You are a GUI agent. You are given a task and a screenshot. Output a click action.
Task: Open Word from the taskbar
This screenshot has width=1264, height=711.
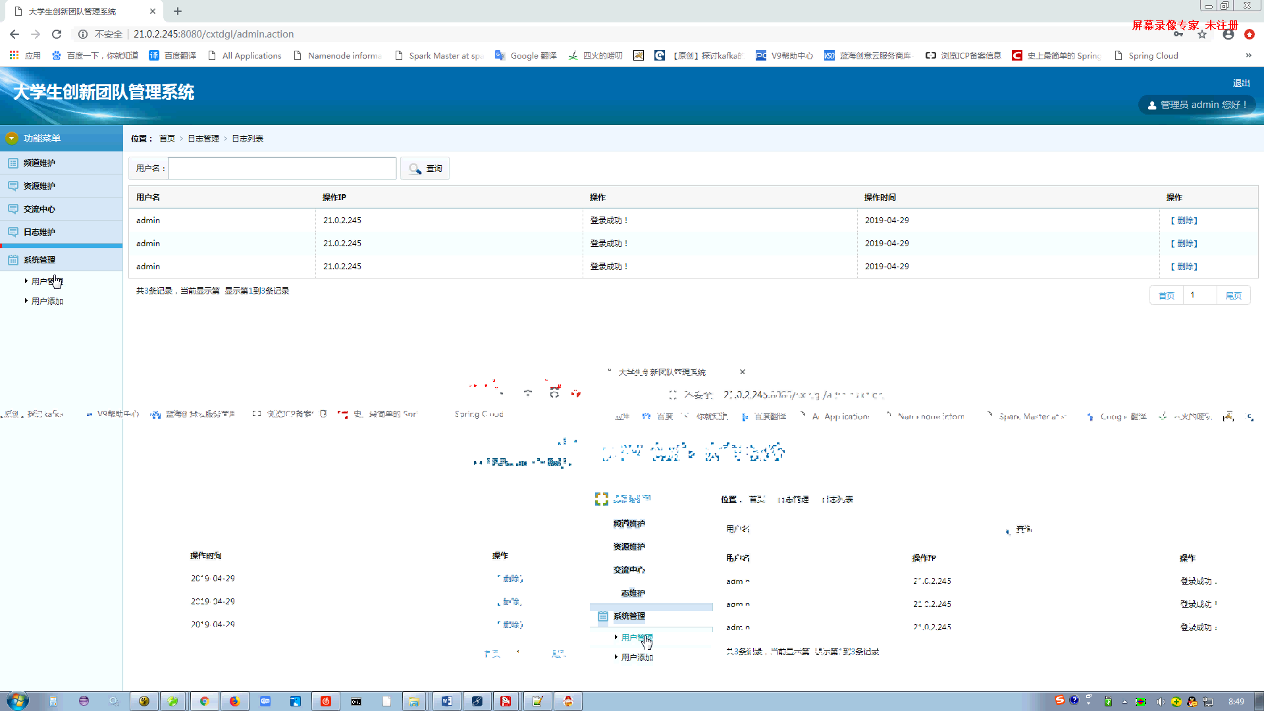point(447,701)
